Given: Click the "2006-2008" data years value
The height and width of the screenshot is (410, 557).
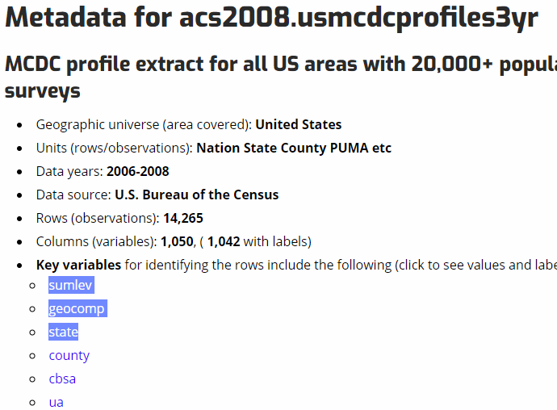Looking at the screenshot, I should pos(137,171).
